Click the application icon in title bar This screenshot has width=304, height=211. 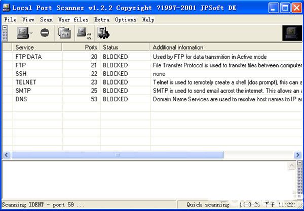(x=6, y=8)
